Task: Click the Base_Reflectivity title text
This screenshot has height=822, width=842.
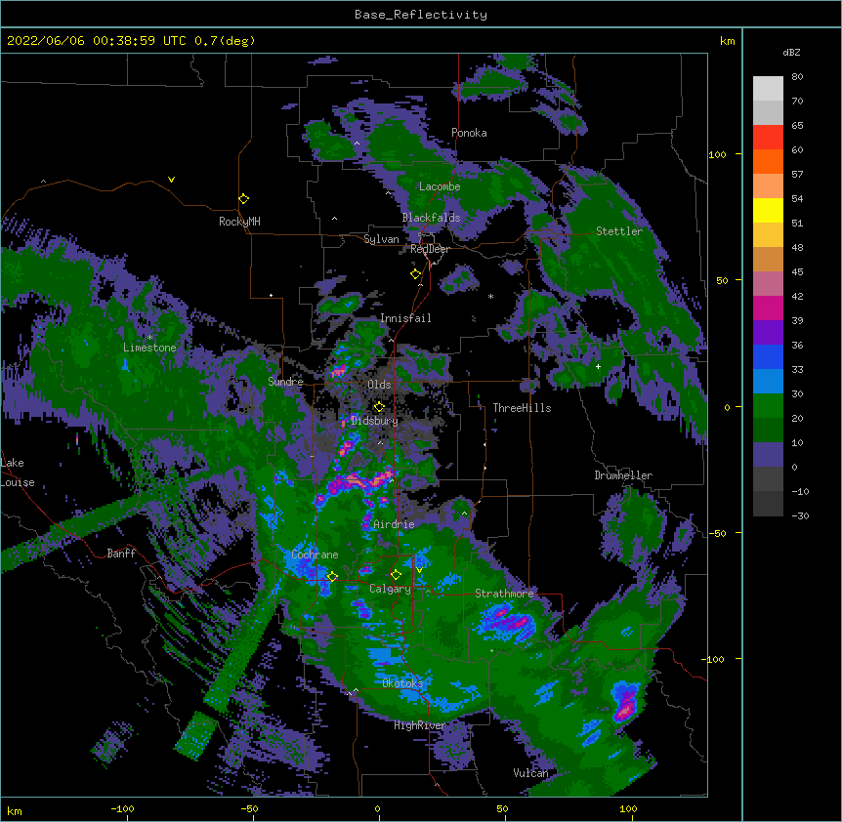Action: pyautogui.click(x=421, y=15)
